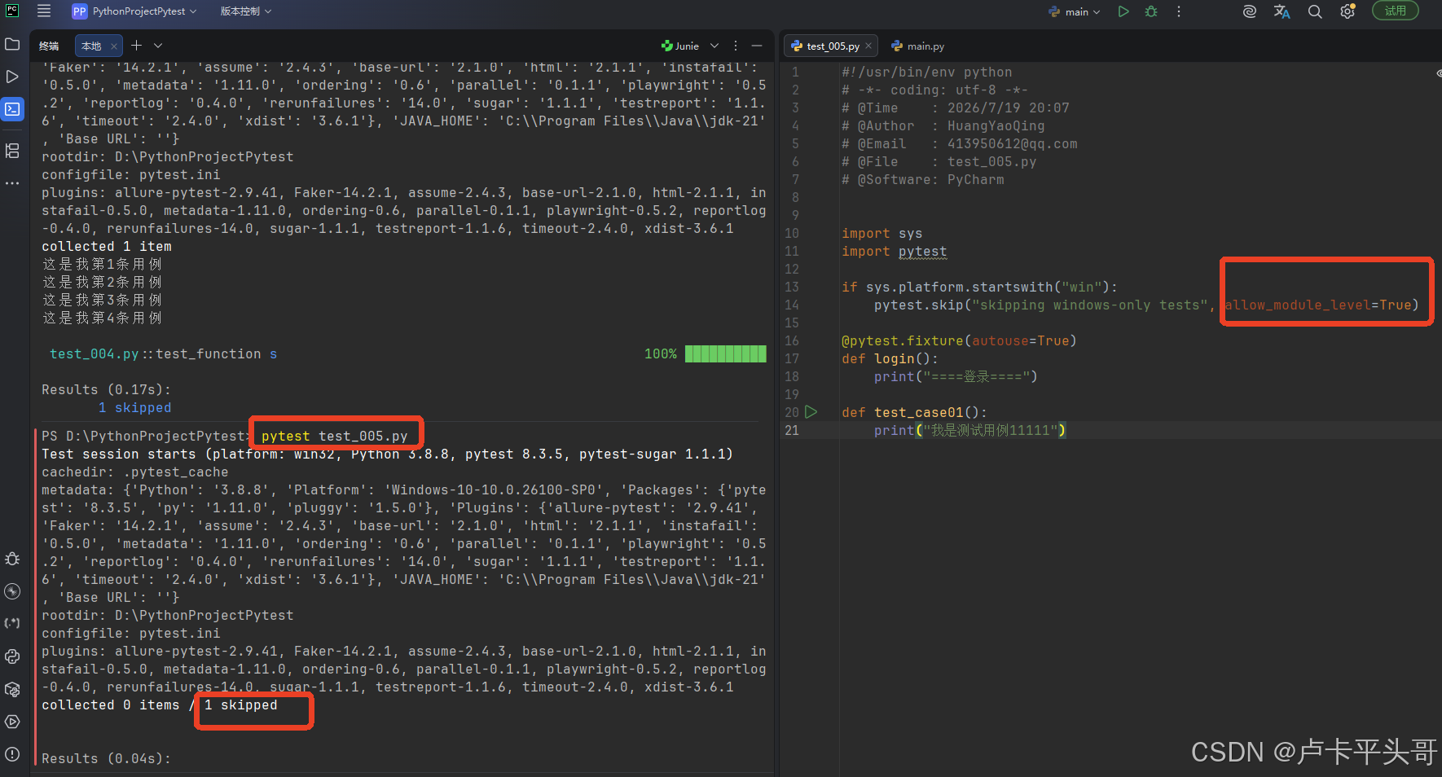Open the Problems tool window icon
Image resolution: width=1442 pixels, height=777 pixels.
[12, 754]
